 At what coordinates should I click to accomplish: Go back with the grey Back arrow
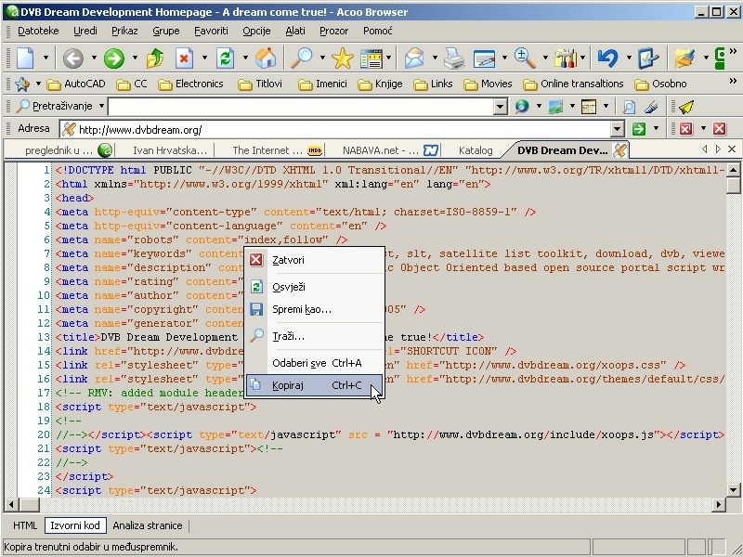(73, 58)
